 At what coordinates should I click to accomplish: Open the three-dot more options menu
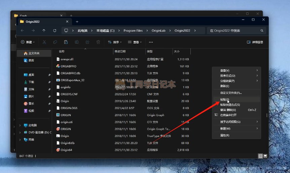(151, 42)
